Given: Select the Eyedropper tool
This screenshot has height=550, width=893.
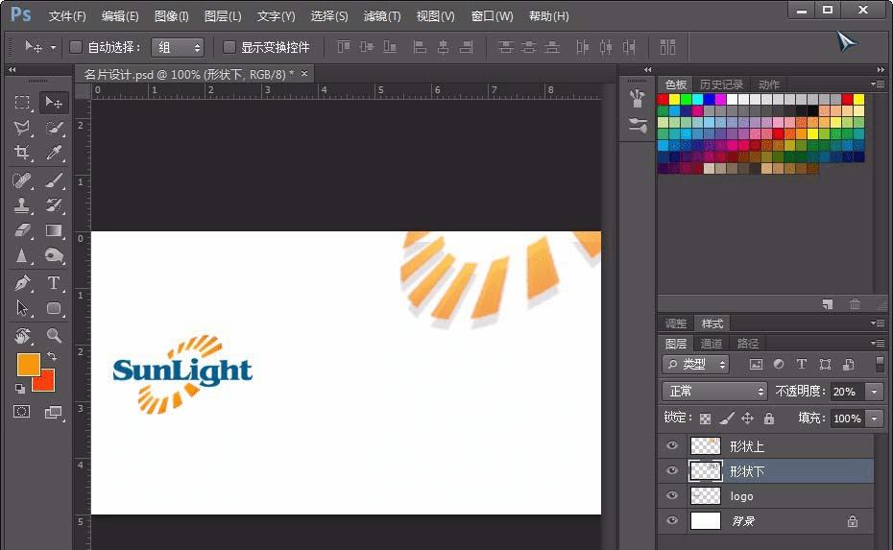Looking at the screenshot, I should tap(55, 154).
